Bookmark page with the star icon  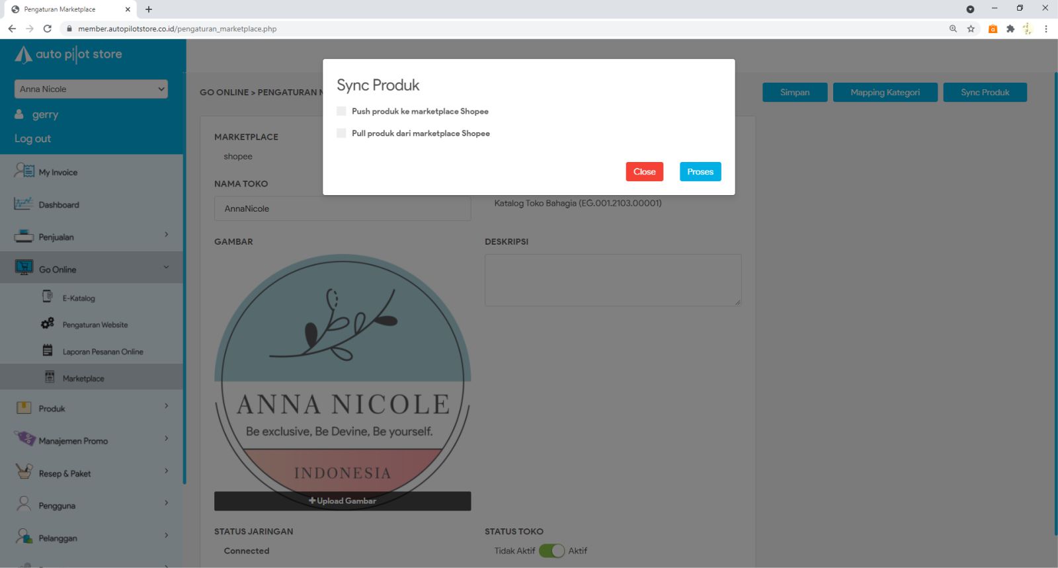tap(971, 28)
